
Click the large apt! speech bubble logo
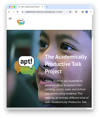(27, 66)
